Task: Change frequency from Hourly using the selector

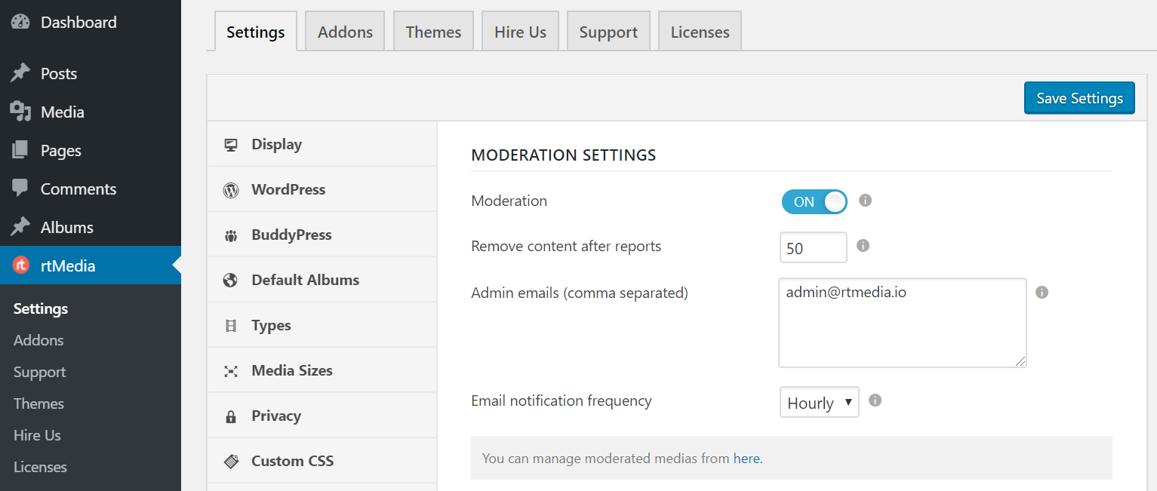Action: [x=819, y=402]
